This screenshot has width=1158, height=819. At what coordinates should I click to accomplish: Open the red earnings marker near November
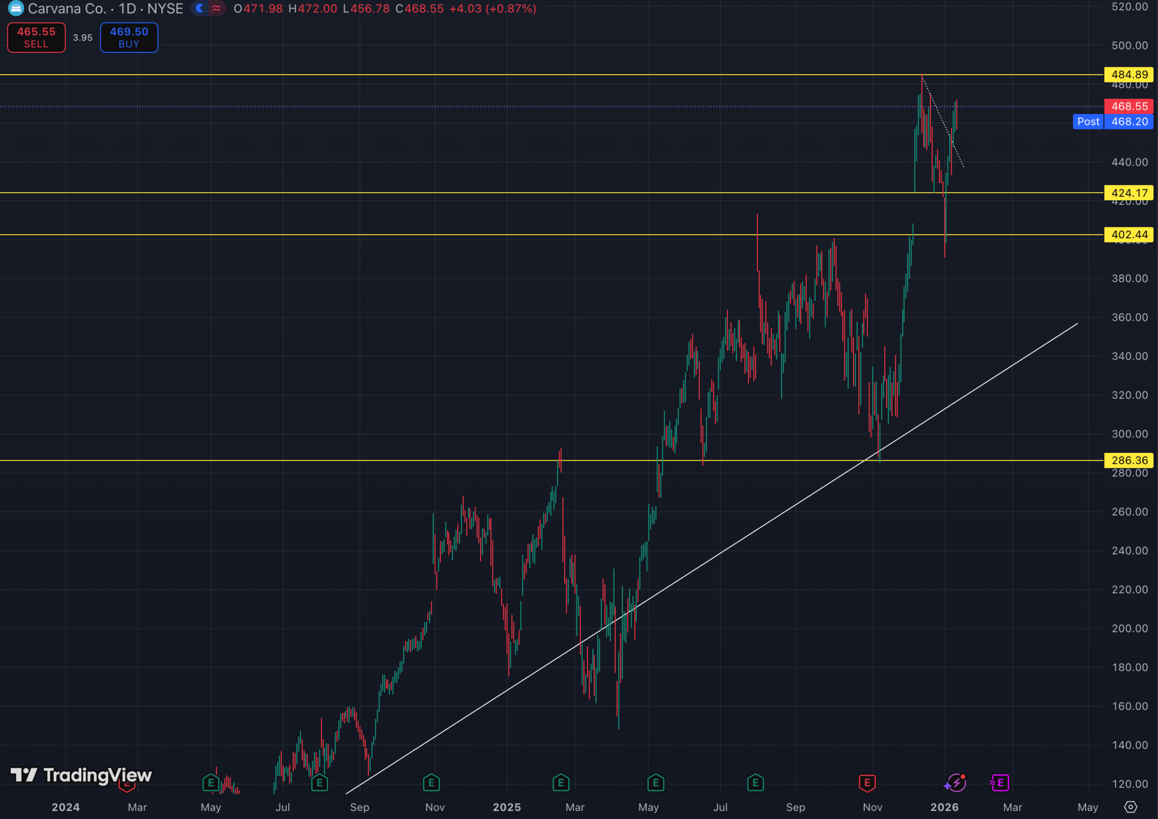click(x=867, y=783)
